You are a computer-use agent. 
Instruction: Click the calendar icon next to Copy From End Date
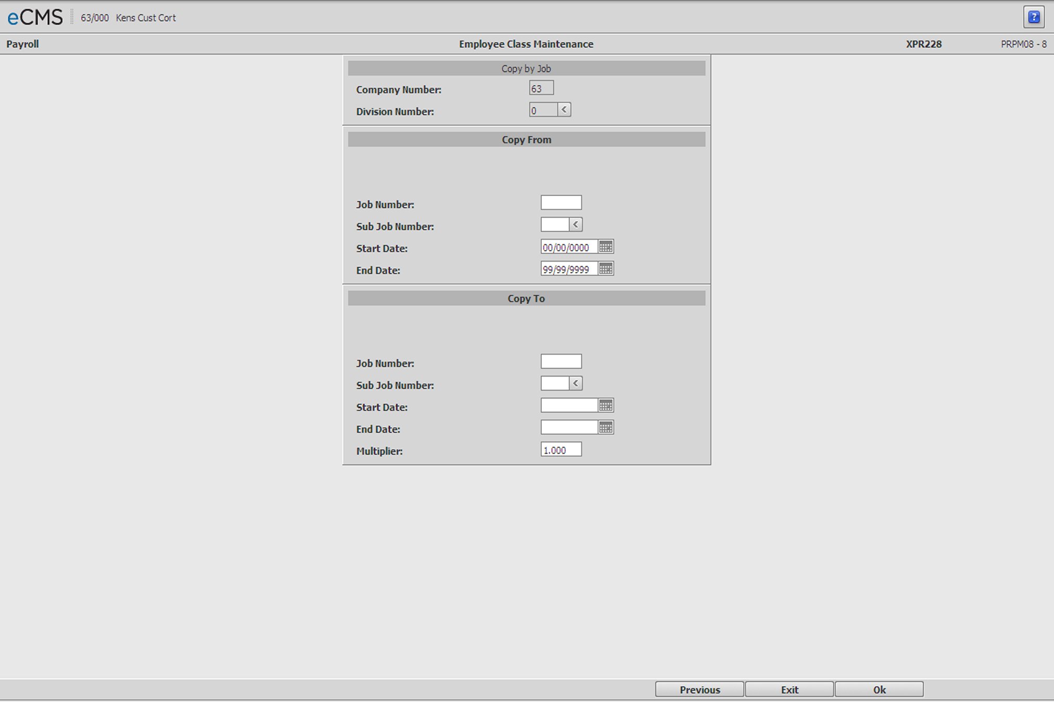click(608, 269)
